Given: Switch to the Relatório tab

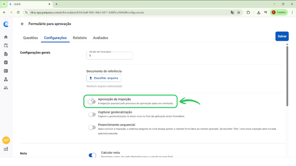Looking at the screenshot, I should coord(80,38).
